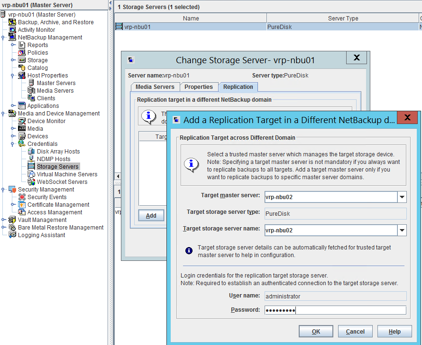
Task: Click the Server Type column header
Action: 343,19
